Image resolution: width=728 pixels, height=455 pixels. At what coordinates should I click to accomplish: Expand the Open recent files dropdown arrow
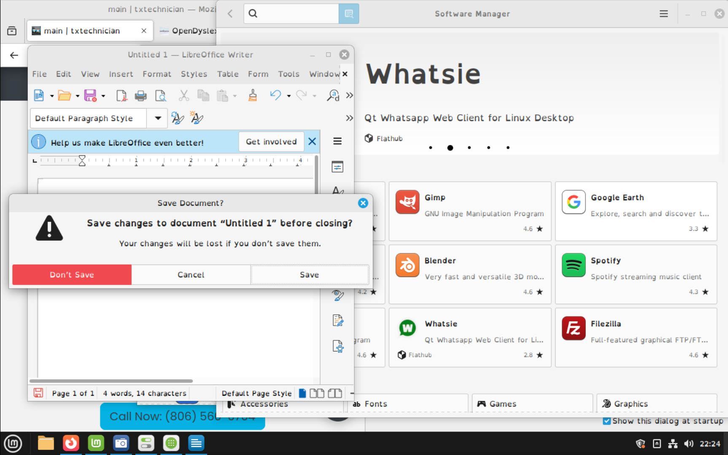coord(78,96)
